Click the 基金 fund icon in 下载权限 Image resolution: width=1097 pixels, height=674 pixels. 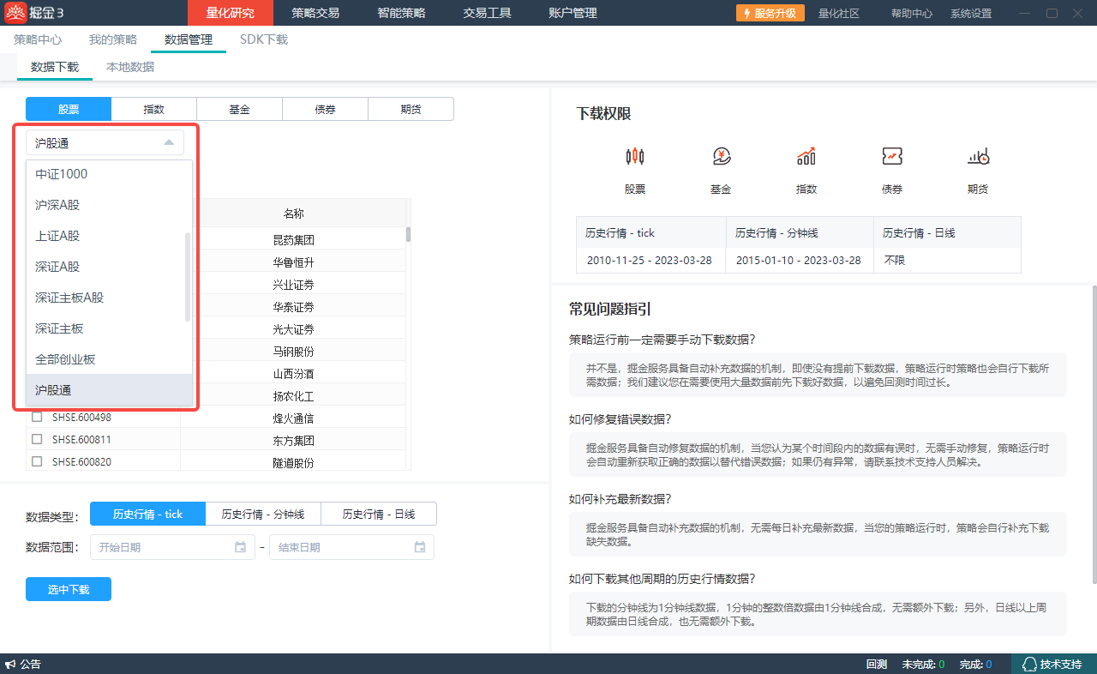click(x=721, y=156)
